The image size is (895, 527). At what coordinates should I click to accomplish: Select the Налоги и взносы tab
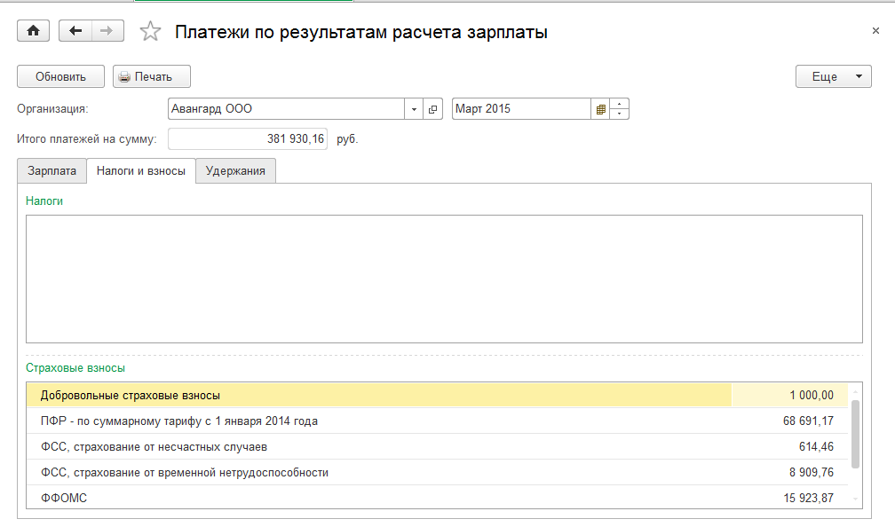[x=140, y=170]
